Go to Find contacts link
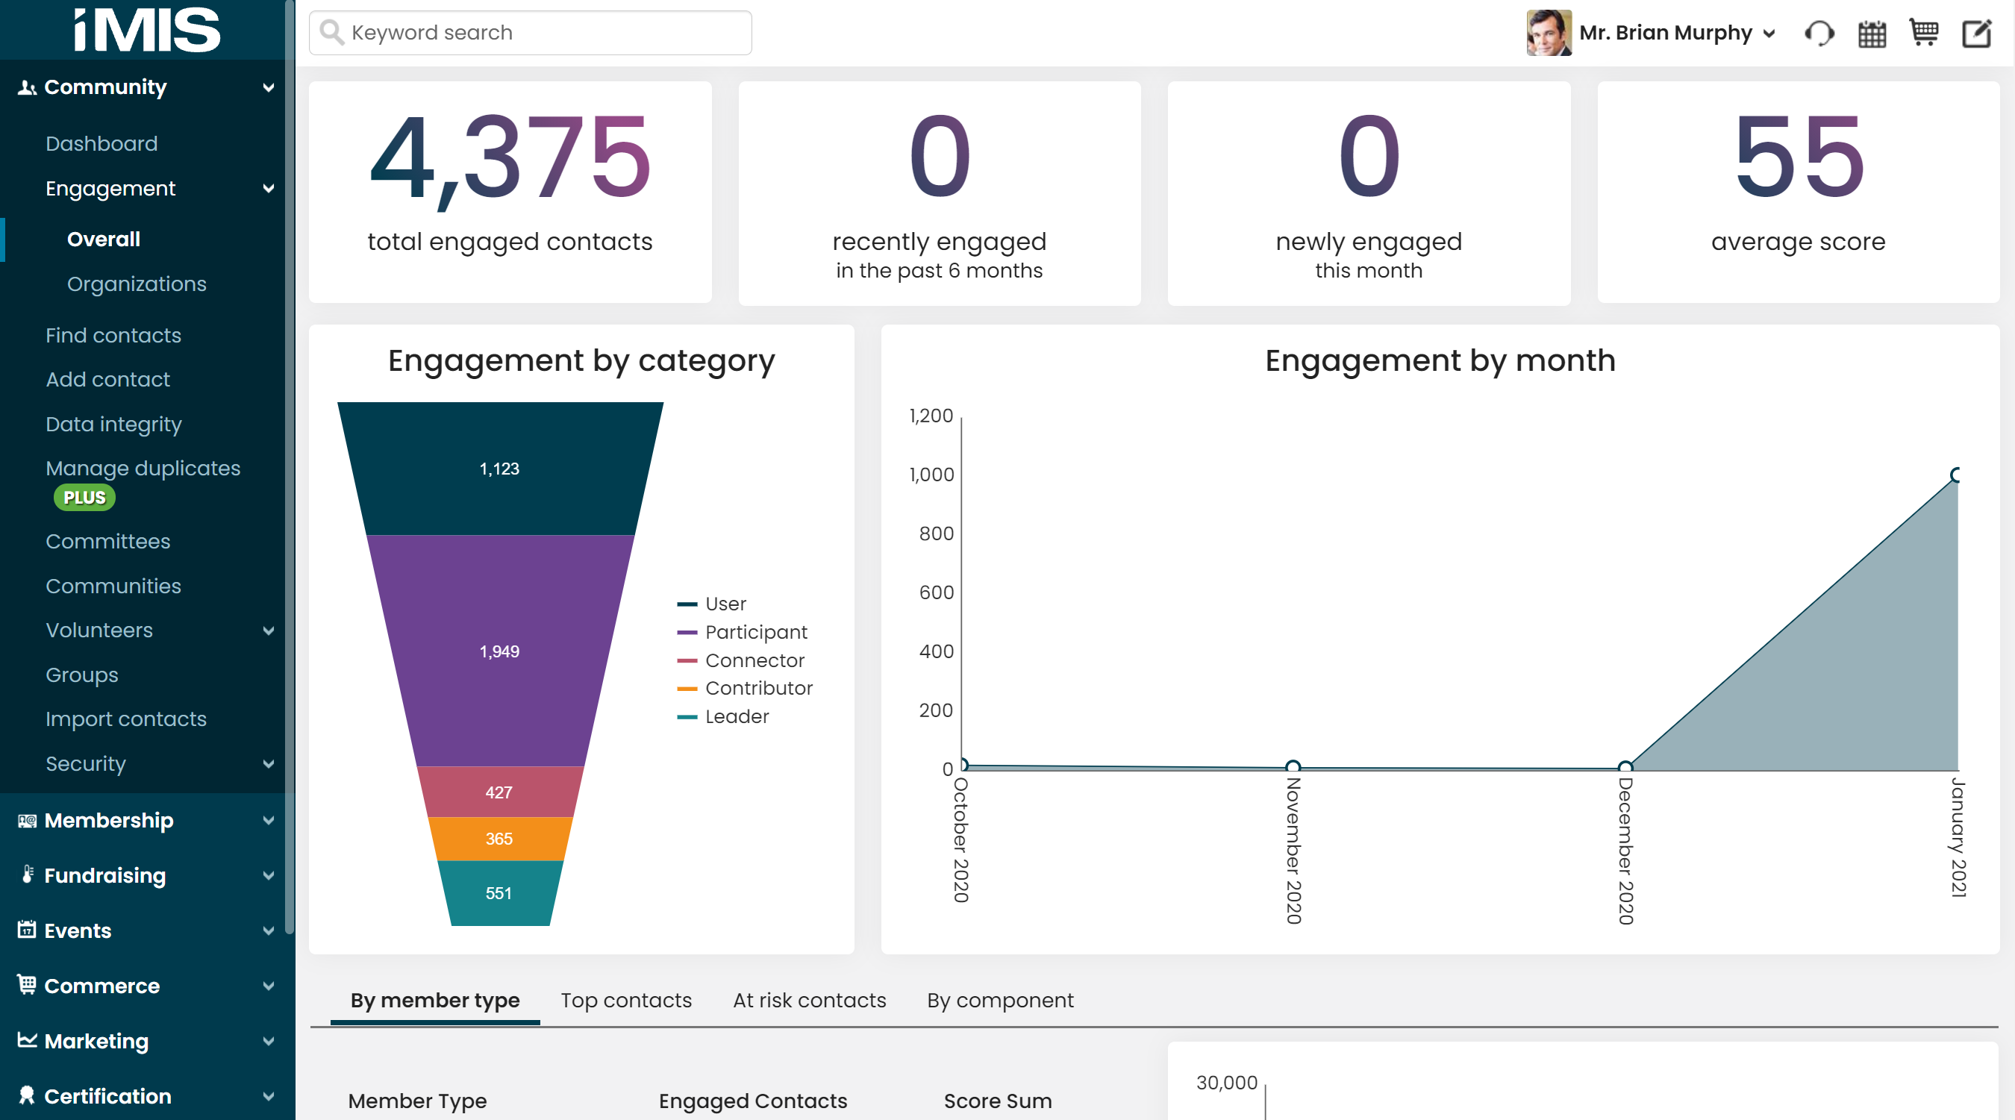The width and height of the screenshot is (2015, 1120). coord(113,336)
